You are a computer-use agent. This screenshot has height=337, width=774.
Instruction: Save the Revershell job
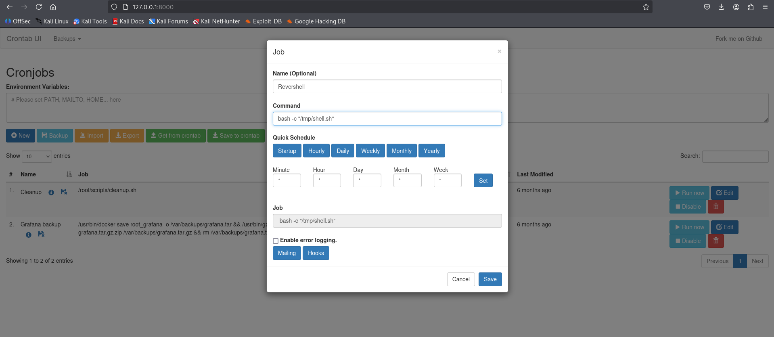tap(490, 279)
